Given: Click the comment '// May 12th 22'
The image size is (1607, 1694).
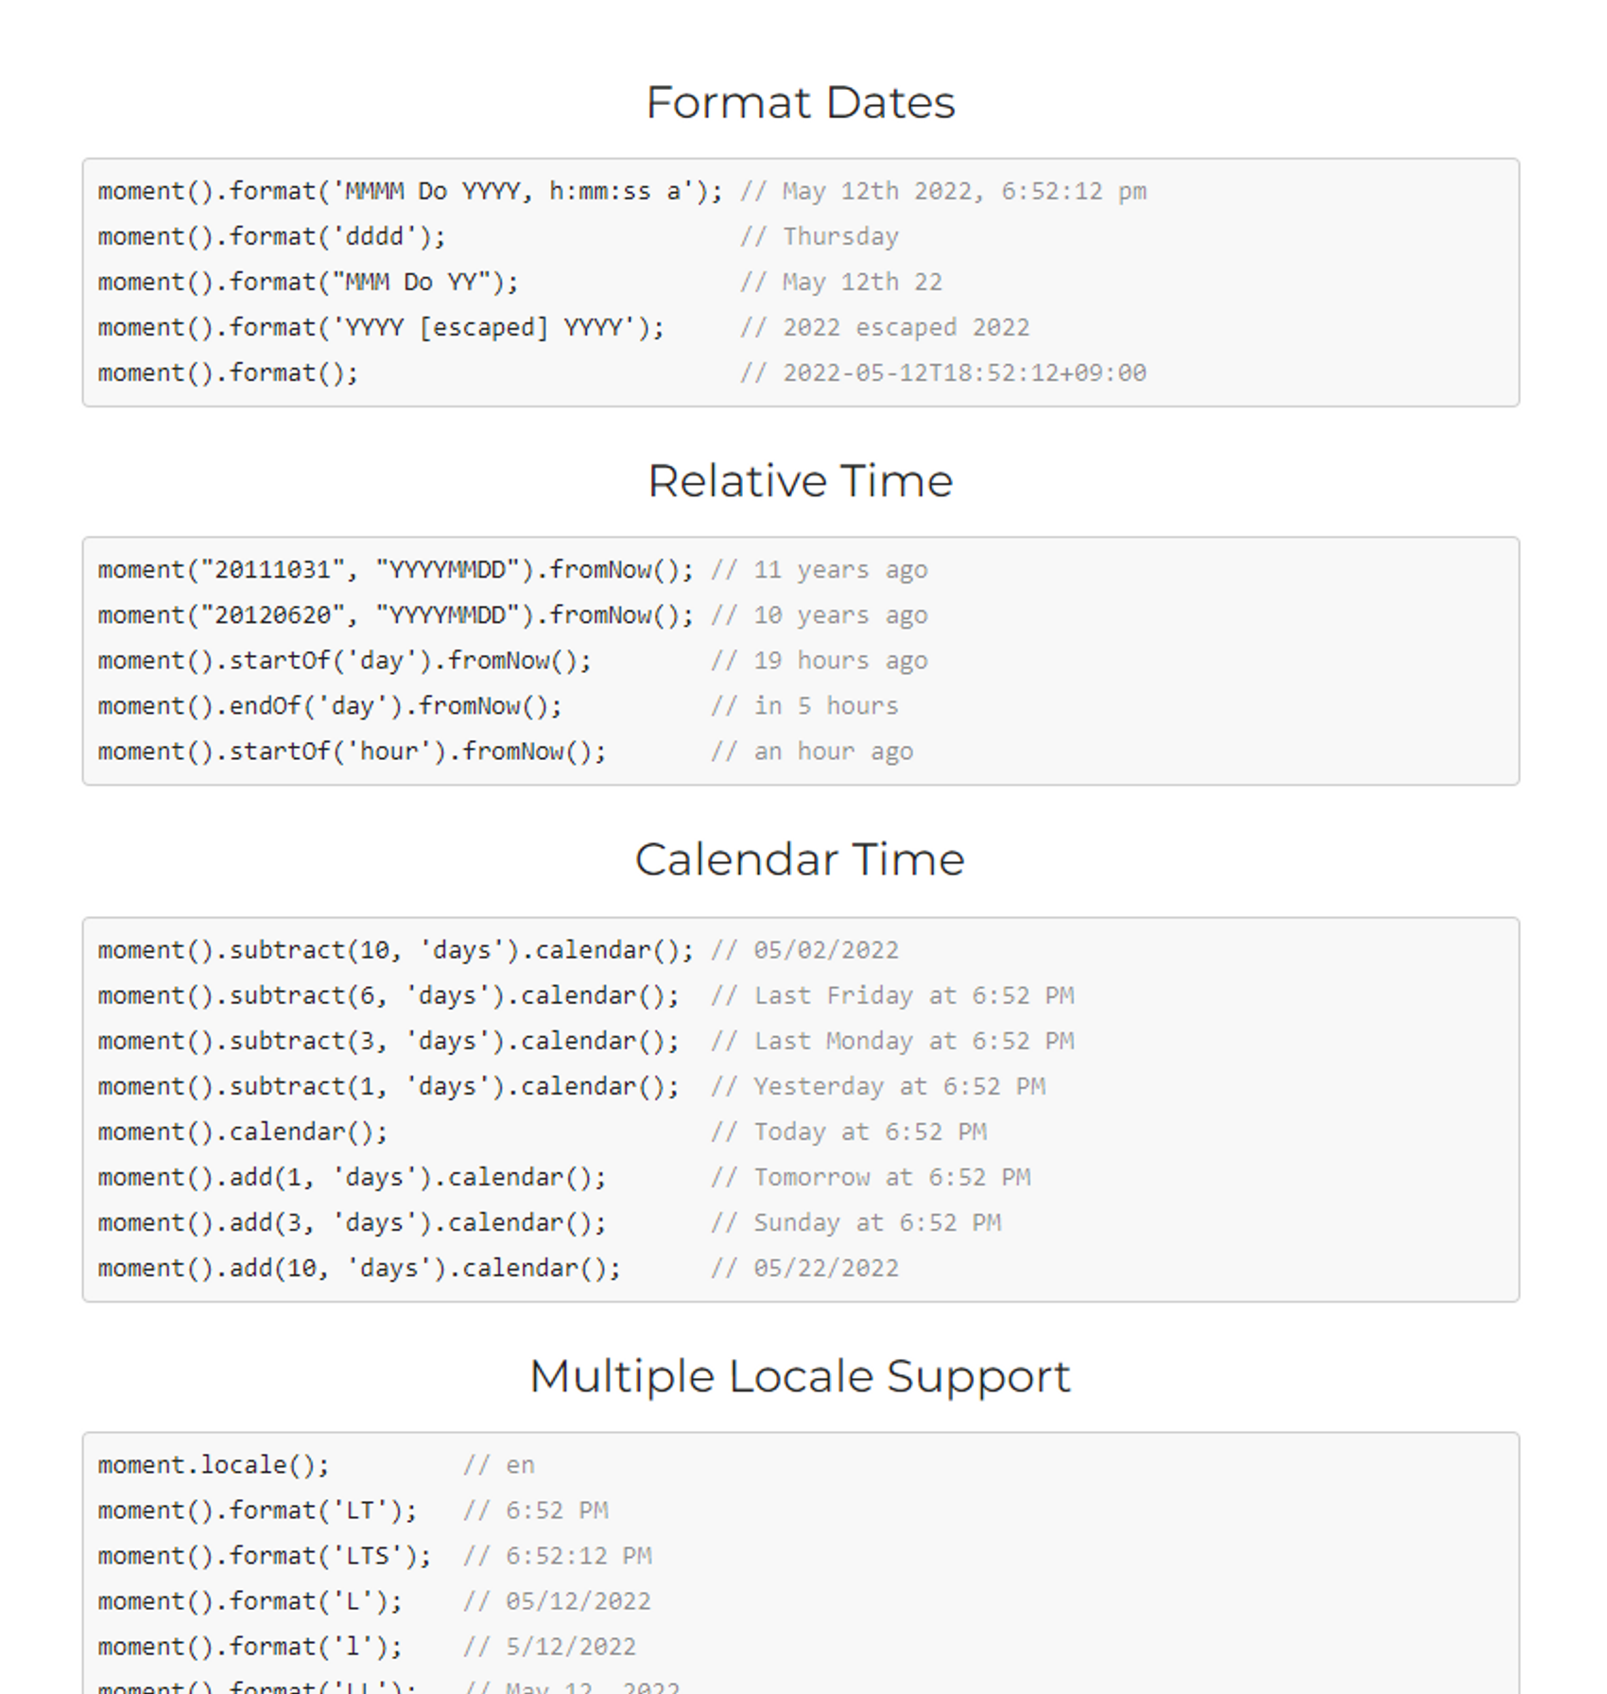Looking at the screenshot, I should 841,283.
